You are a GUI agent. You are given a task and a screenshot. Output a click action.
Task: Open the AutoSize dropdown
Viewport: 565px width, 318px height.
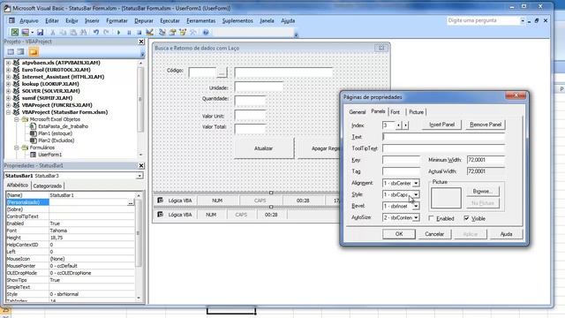pos(416,218)
